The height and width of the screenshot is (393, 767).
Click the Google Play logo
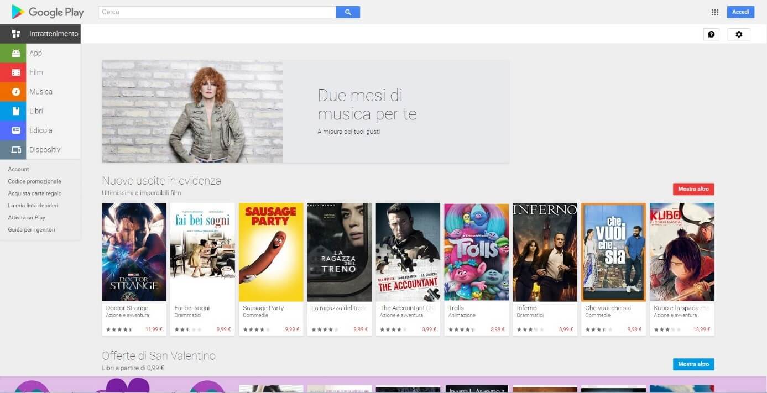pyautogui.click(x=48, y=12)
